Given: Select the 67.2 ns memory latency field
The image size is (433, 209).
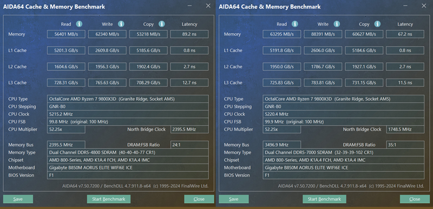Looking at the screenshot, I should 405,34.
